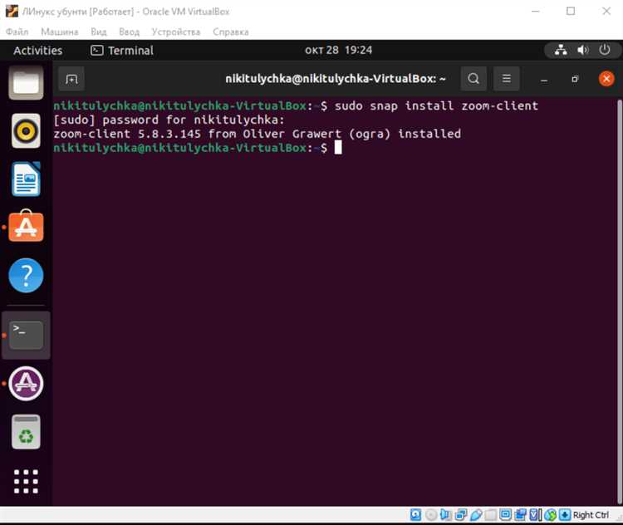Open the Машина menu
The image size is (623, 525).
[60, 32]
